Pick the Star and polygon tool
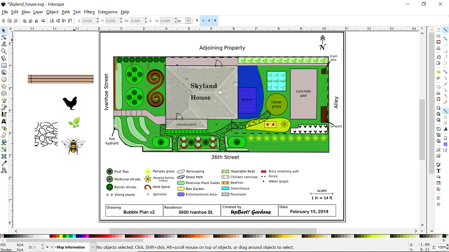Screen dimensions: 449x252 coord(4,86)
